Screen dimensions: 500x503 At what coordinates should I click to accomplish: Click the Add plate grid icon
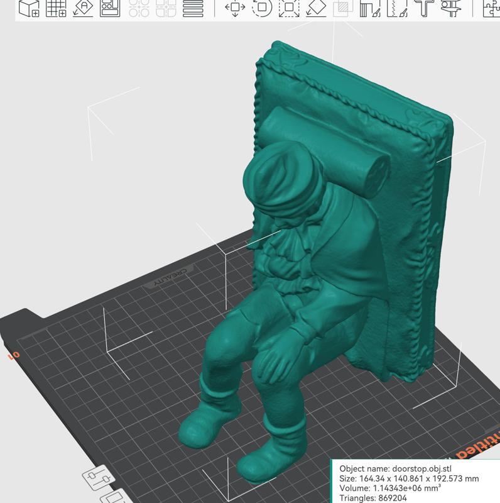56,8
